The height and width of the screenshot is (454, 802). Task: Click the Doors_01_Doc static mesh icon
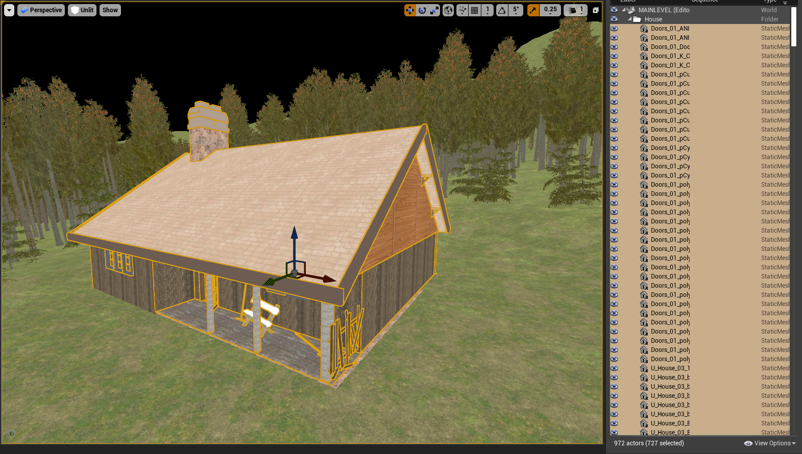tap(644, 47)
